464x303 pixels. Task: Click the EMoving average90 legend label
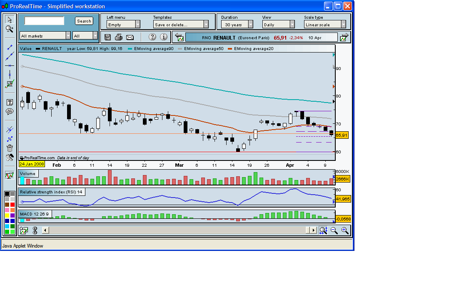154,49
